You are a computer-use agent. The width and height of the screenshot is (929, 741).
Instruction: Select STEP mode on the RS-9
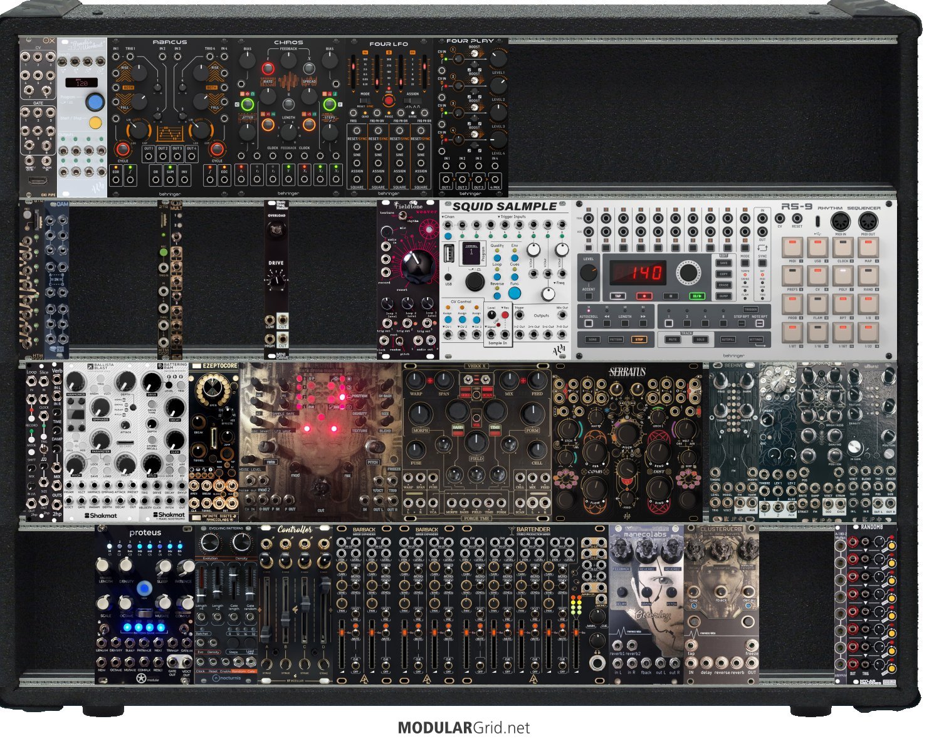pos(639,339)
